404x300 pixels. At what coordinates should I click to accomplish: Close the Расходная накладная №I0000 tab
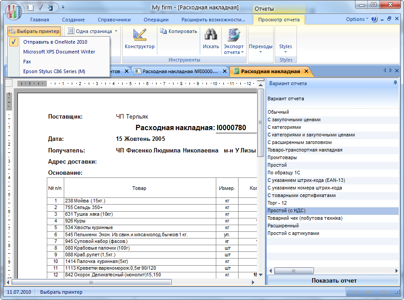(x=225, y=71)
